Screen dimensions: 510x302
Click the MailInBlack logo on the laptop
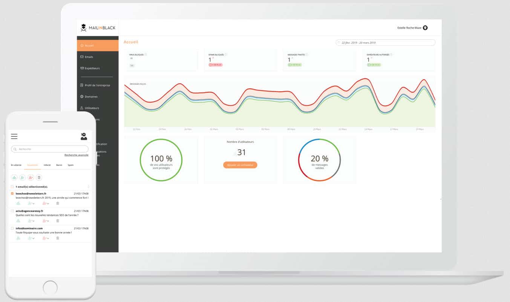coord(98,28)
